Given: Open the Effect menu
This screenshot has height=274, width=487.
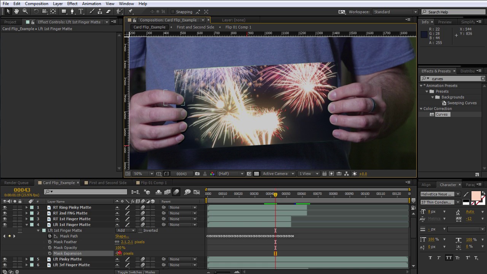Looking at the screenshot, I should click(72, 4).
